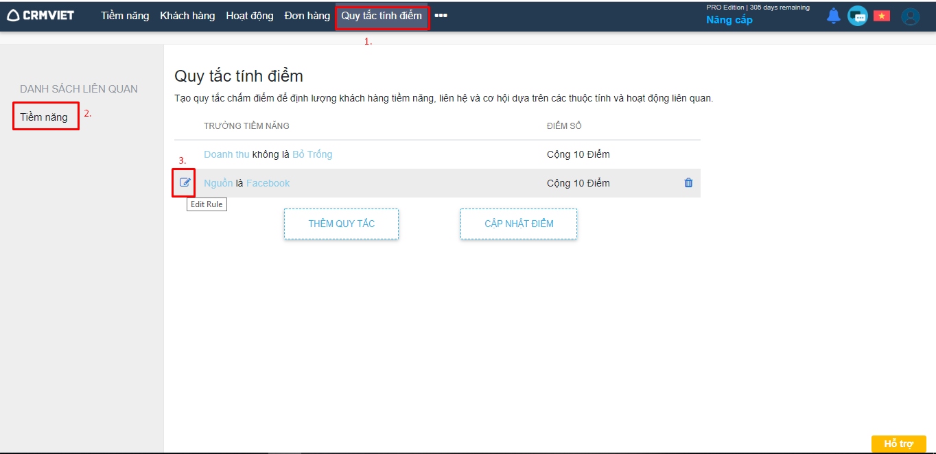
Task: Click the Doanh thu field link
Action: click(x=226, y=154)
